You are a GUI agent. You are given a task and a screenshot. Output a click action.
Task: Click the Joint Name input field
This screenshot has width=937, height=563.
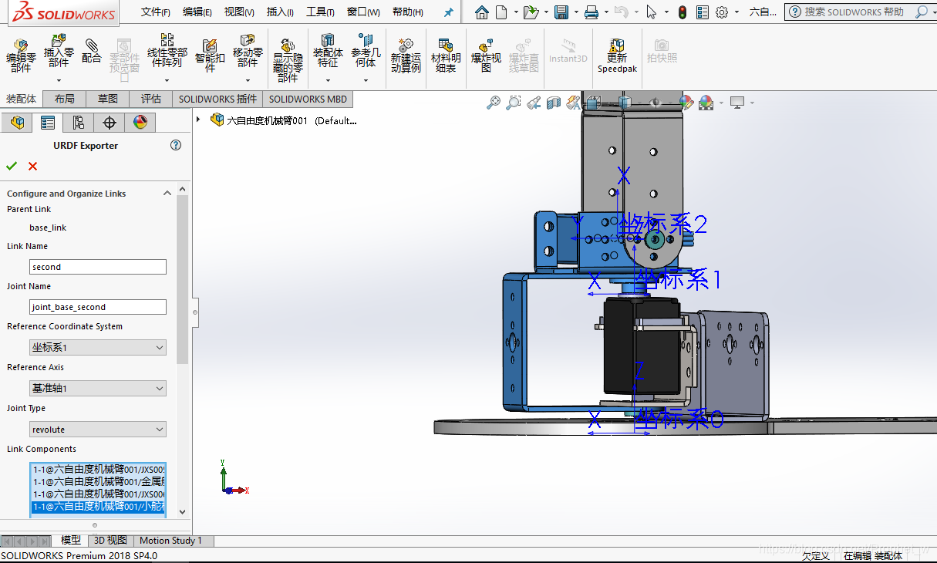click(x=98, y=307)
